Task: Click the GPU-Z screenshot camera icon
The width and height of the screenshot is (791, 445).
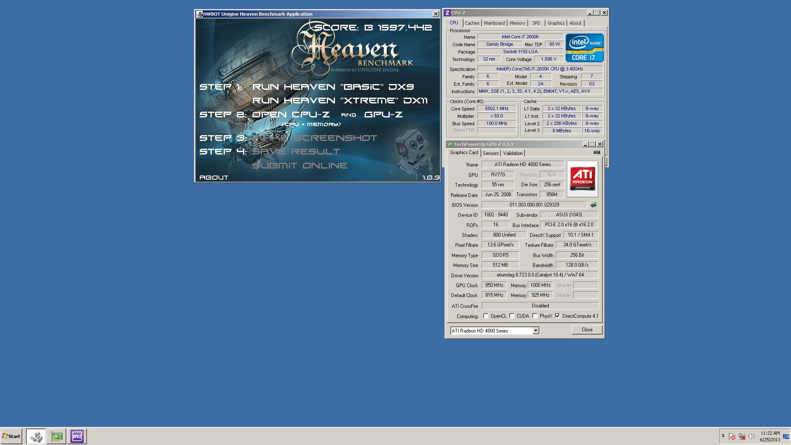Action: click(597, 152)
